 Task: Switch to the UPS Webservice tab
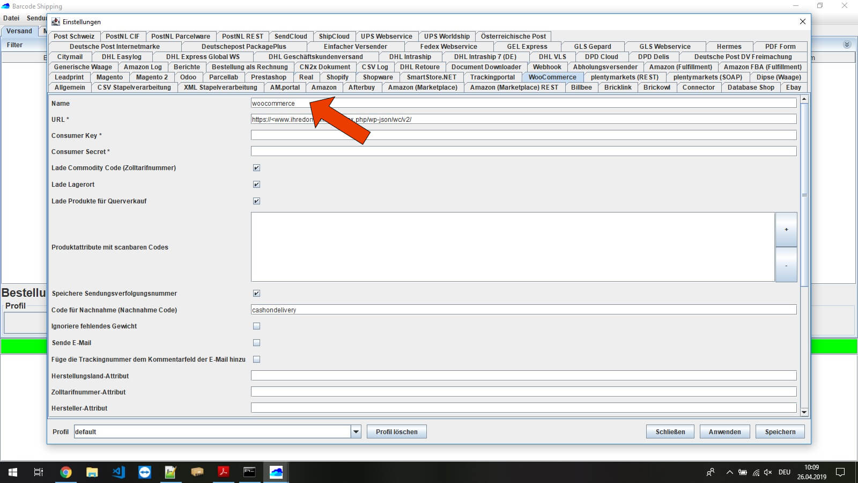(386, 36)
